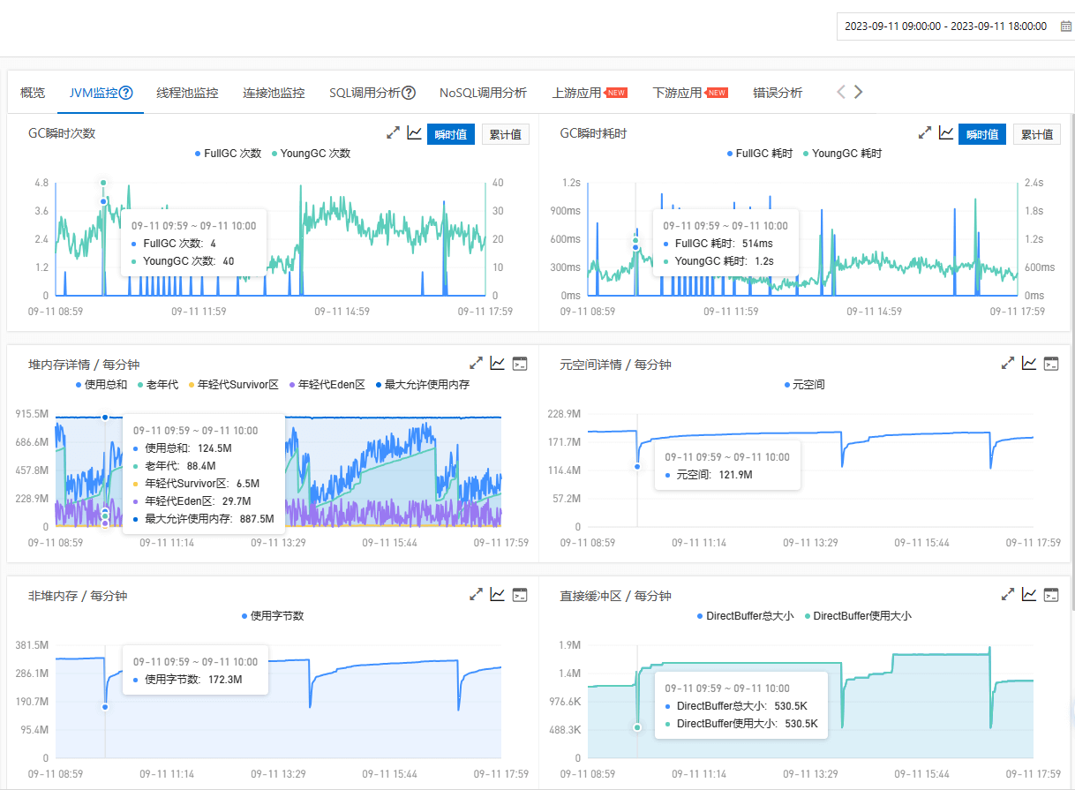
Task: Toggle YoungGC 耗时 legend series
Action: click(842, 154)
